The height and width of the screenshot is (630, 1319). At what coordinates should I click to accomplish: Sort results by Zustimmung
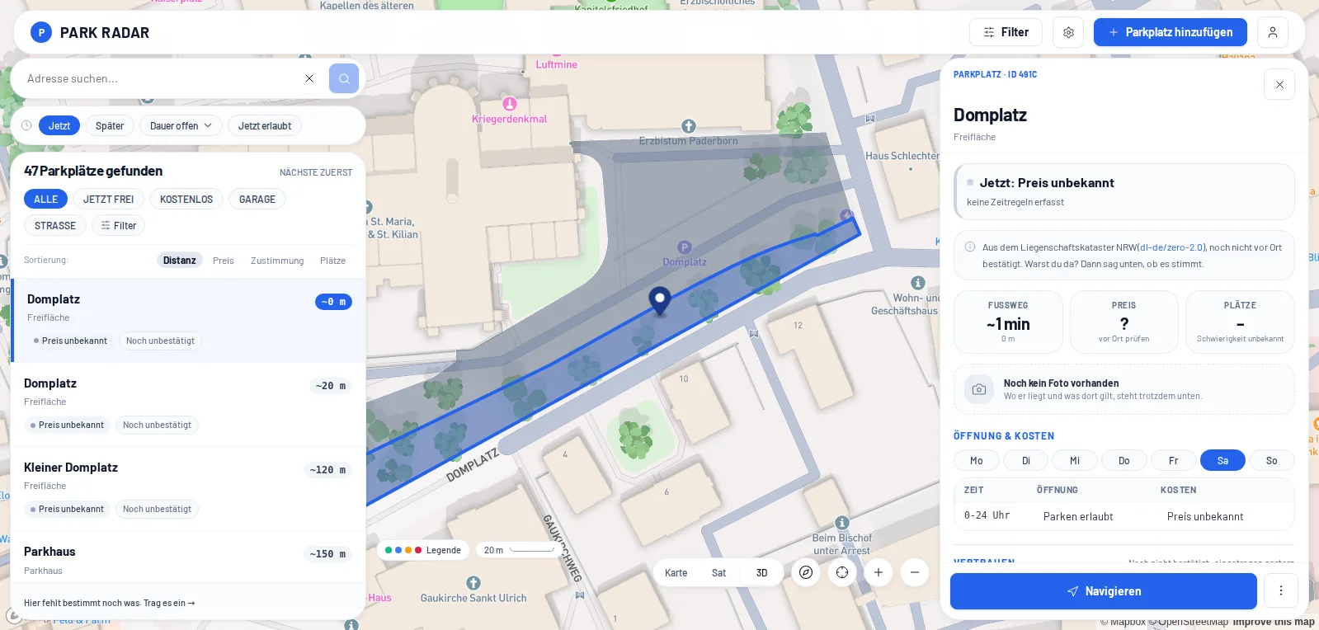[277, 261]
